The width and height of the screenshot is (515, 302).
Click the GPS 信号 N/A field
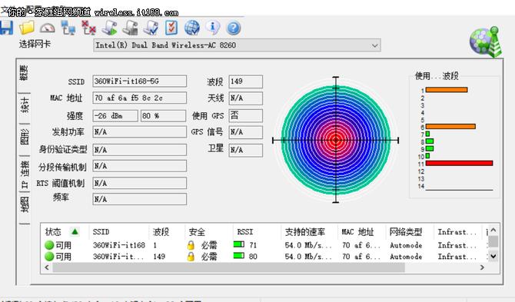[x=246, y=132]
